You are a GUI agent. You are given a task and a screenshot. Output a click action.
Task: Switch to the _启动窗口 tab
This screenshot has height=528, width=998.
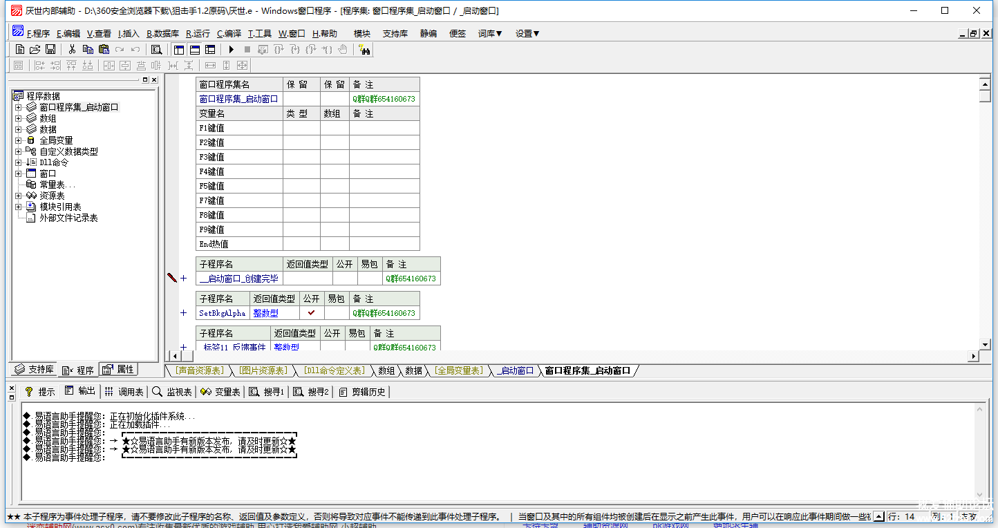click(x=516, y=370)
